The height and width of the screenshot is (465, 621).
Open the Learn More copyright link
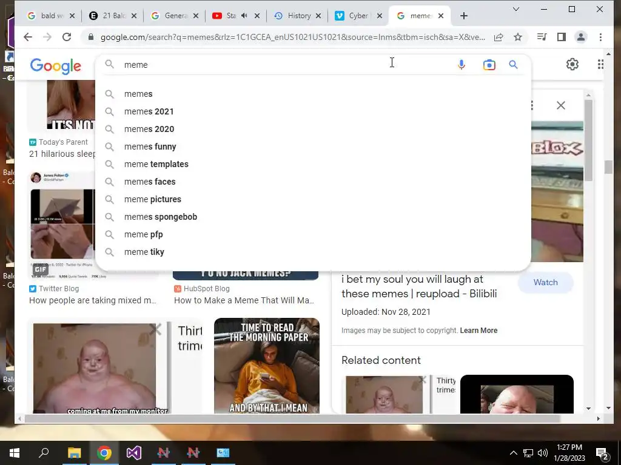coord(478,331)
